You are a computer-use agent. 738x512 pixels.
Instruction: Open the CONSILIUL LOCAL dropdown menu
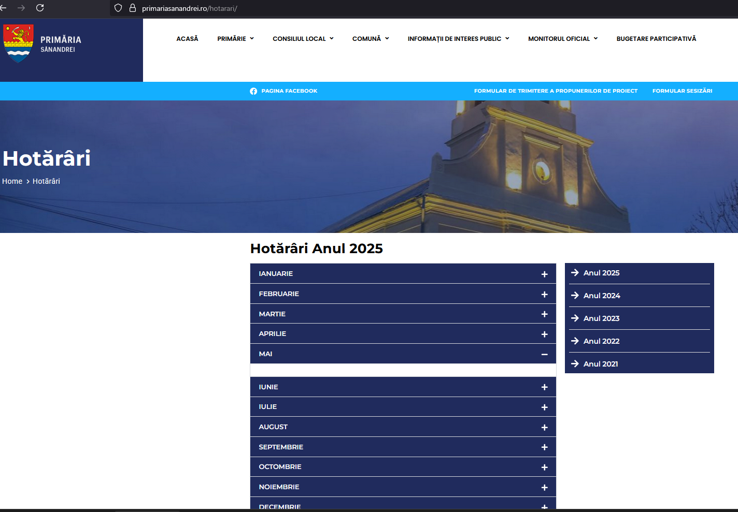tap(303, 39)
